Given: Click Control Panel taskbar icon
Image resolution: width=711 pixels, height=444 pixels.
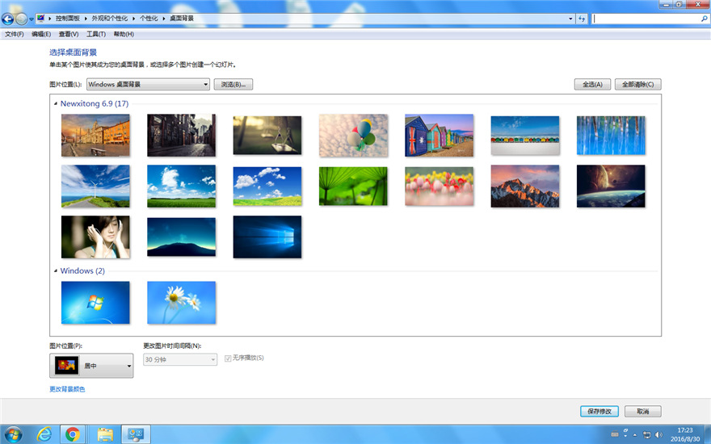Looking at the screenshot, I should (x=136, y=435).
